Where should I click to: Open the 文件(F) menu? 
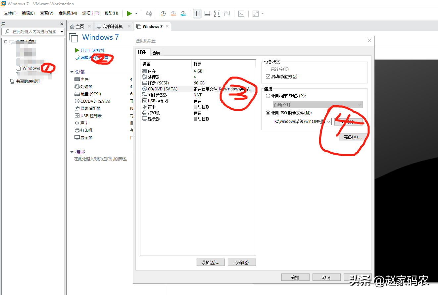point(10,13)
